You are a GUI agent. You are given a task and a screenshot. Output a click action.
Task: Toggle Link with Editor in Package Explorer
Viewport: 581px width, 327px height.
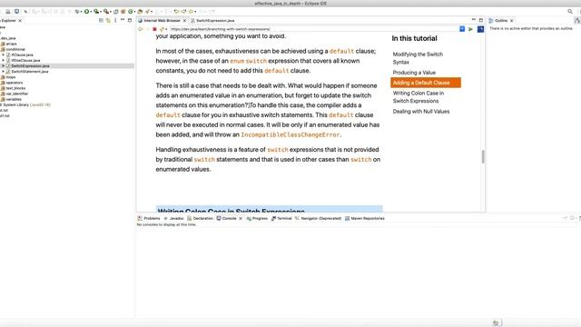pos(108,20)
